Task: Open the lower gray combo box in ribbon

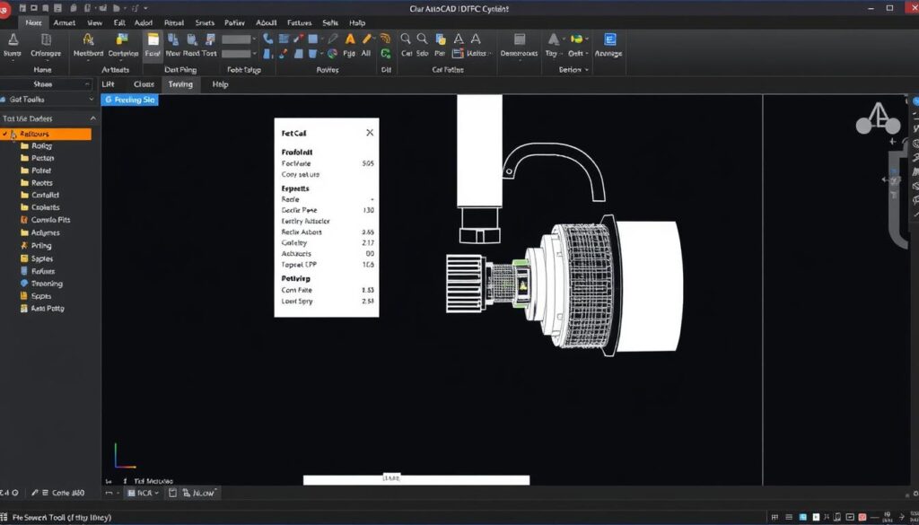Action: tap(239, 53)
